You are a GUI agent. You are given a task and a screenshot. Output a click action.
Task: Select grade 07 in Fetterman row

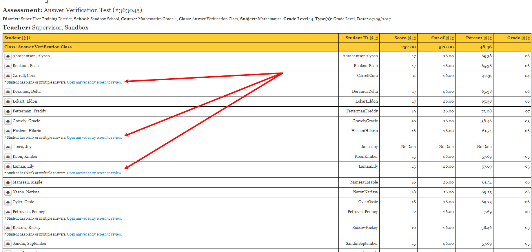pos(527,111)
